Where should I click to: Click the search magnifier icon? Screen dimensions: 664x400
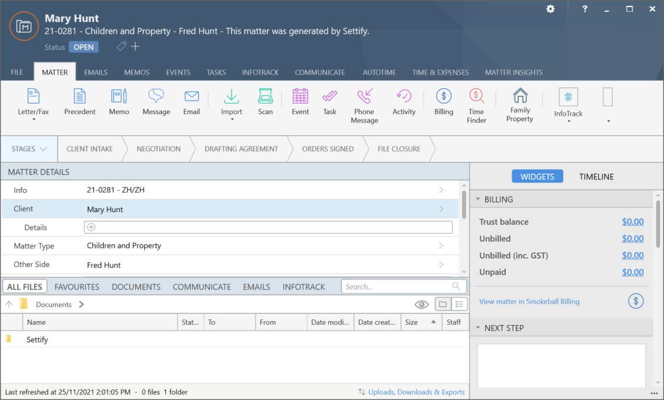pyautogui.click(x=456, y=286)
